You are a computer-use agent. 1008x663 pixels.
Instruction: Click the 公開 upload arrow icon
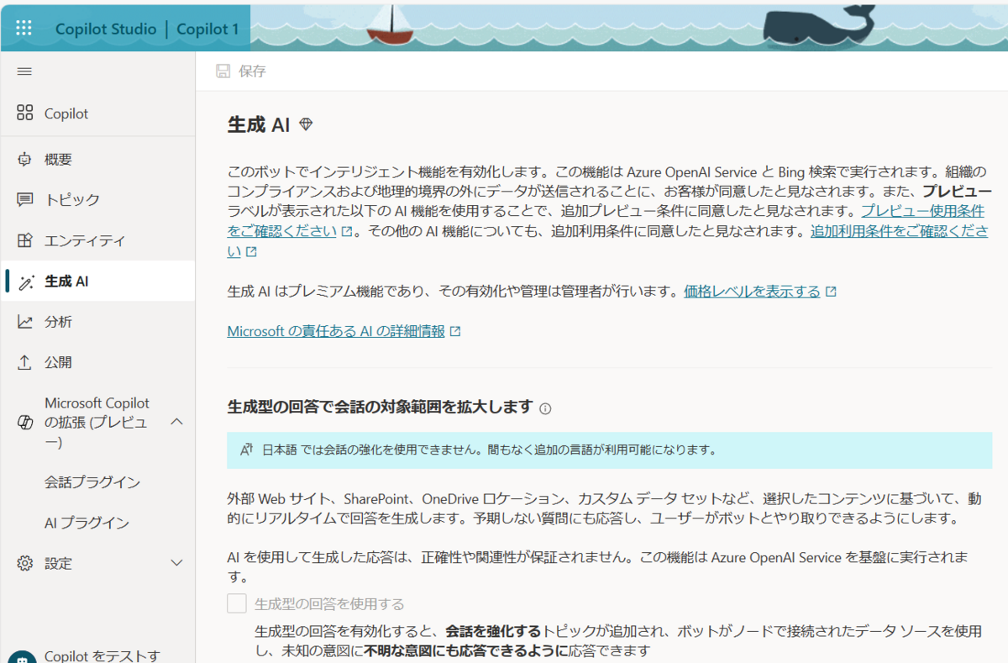25,362
